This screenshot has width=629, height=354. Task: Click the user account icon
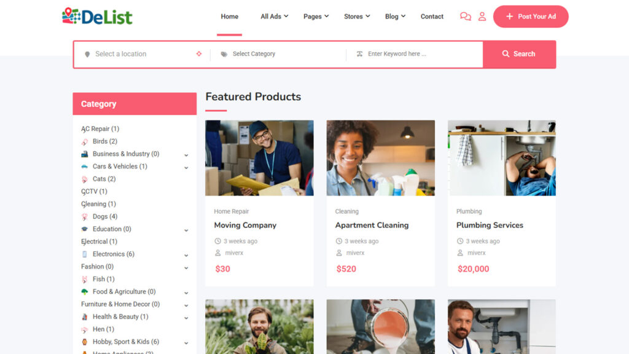(482, 17)
